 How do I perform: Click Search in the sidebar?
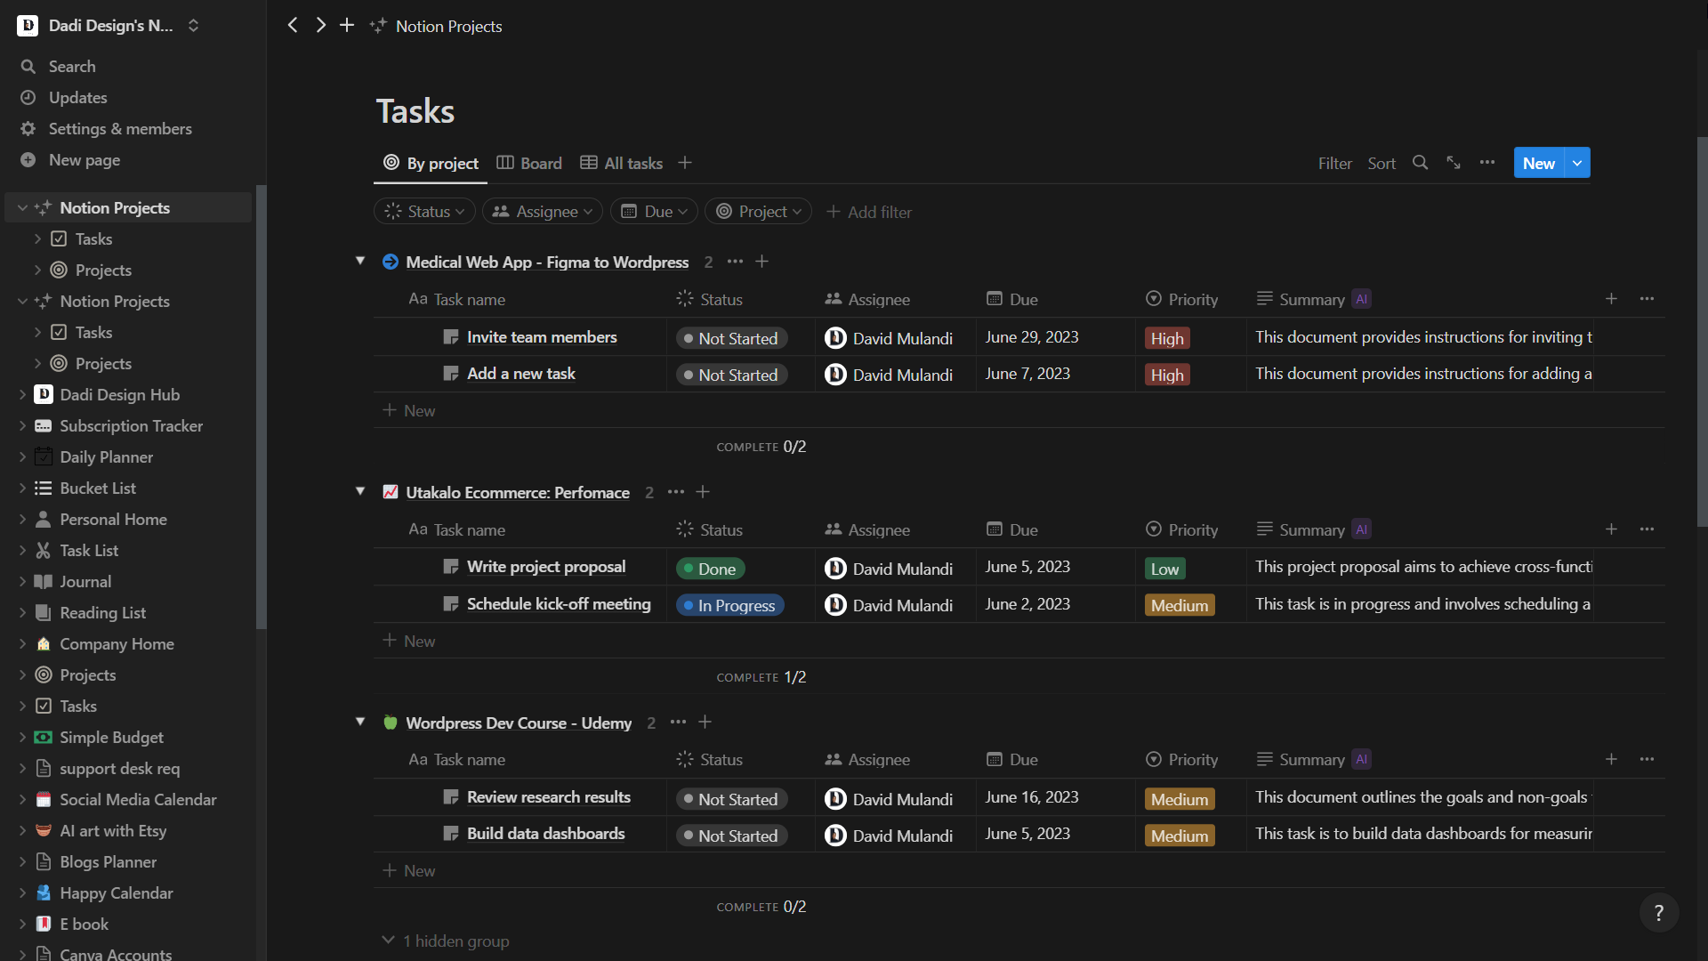[x=72, y=67]
